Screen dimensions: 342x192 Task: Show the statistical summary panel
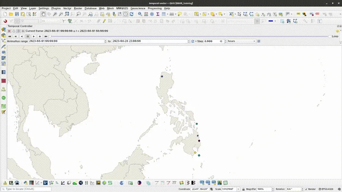point(158,14)
